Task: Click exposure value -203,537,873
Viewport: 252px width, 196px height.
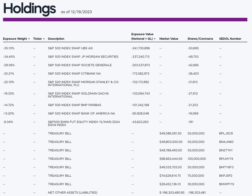Action: click(x=141, y=65)
